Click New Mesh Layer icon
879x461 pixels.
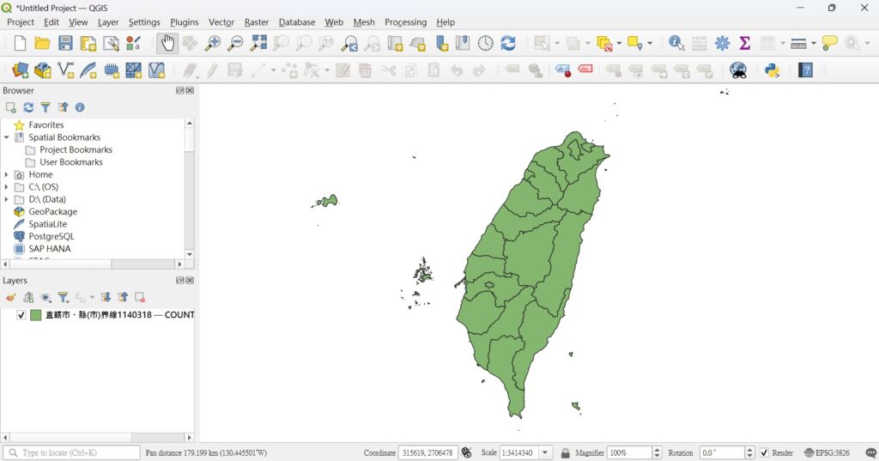point(133,70)
